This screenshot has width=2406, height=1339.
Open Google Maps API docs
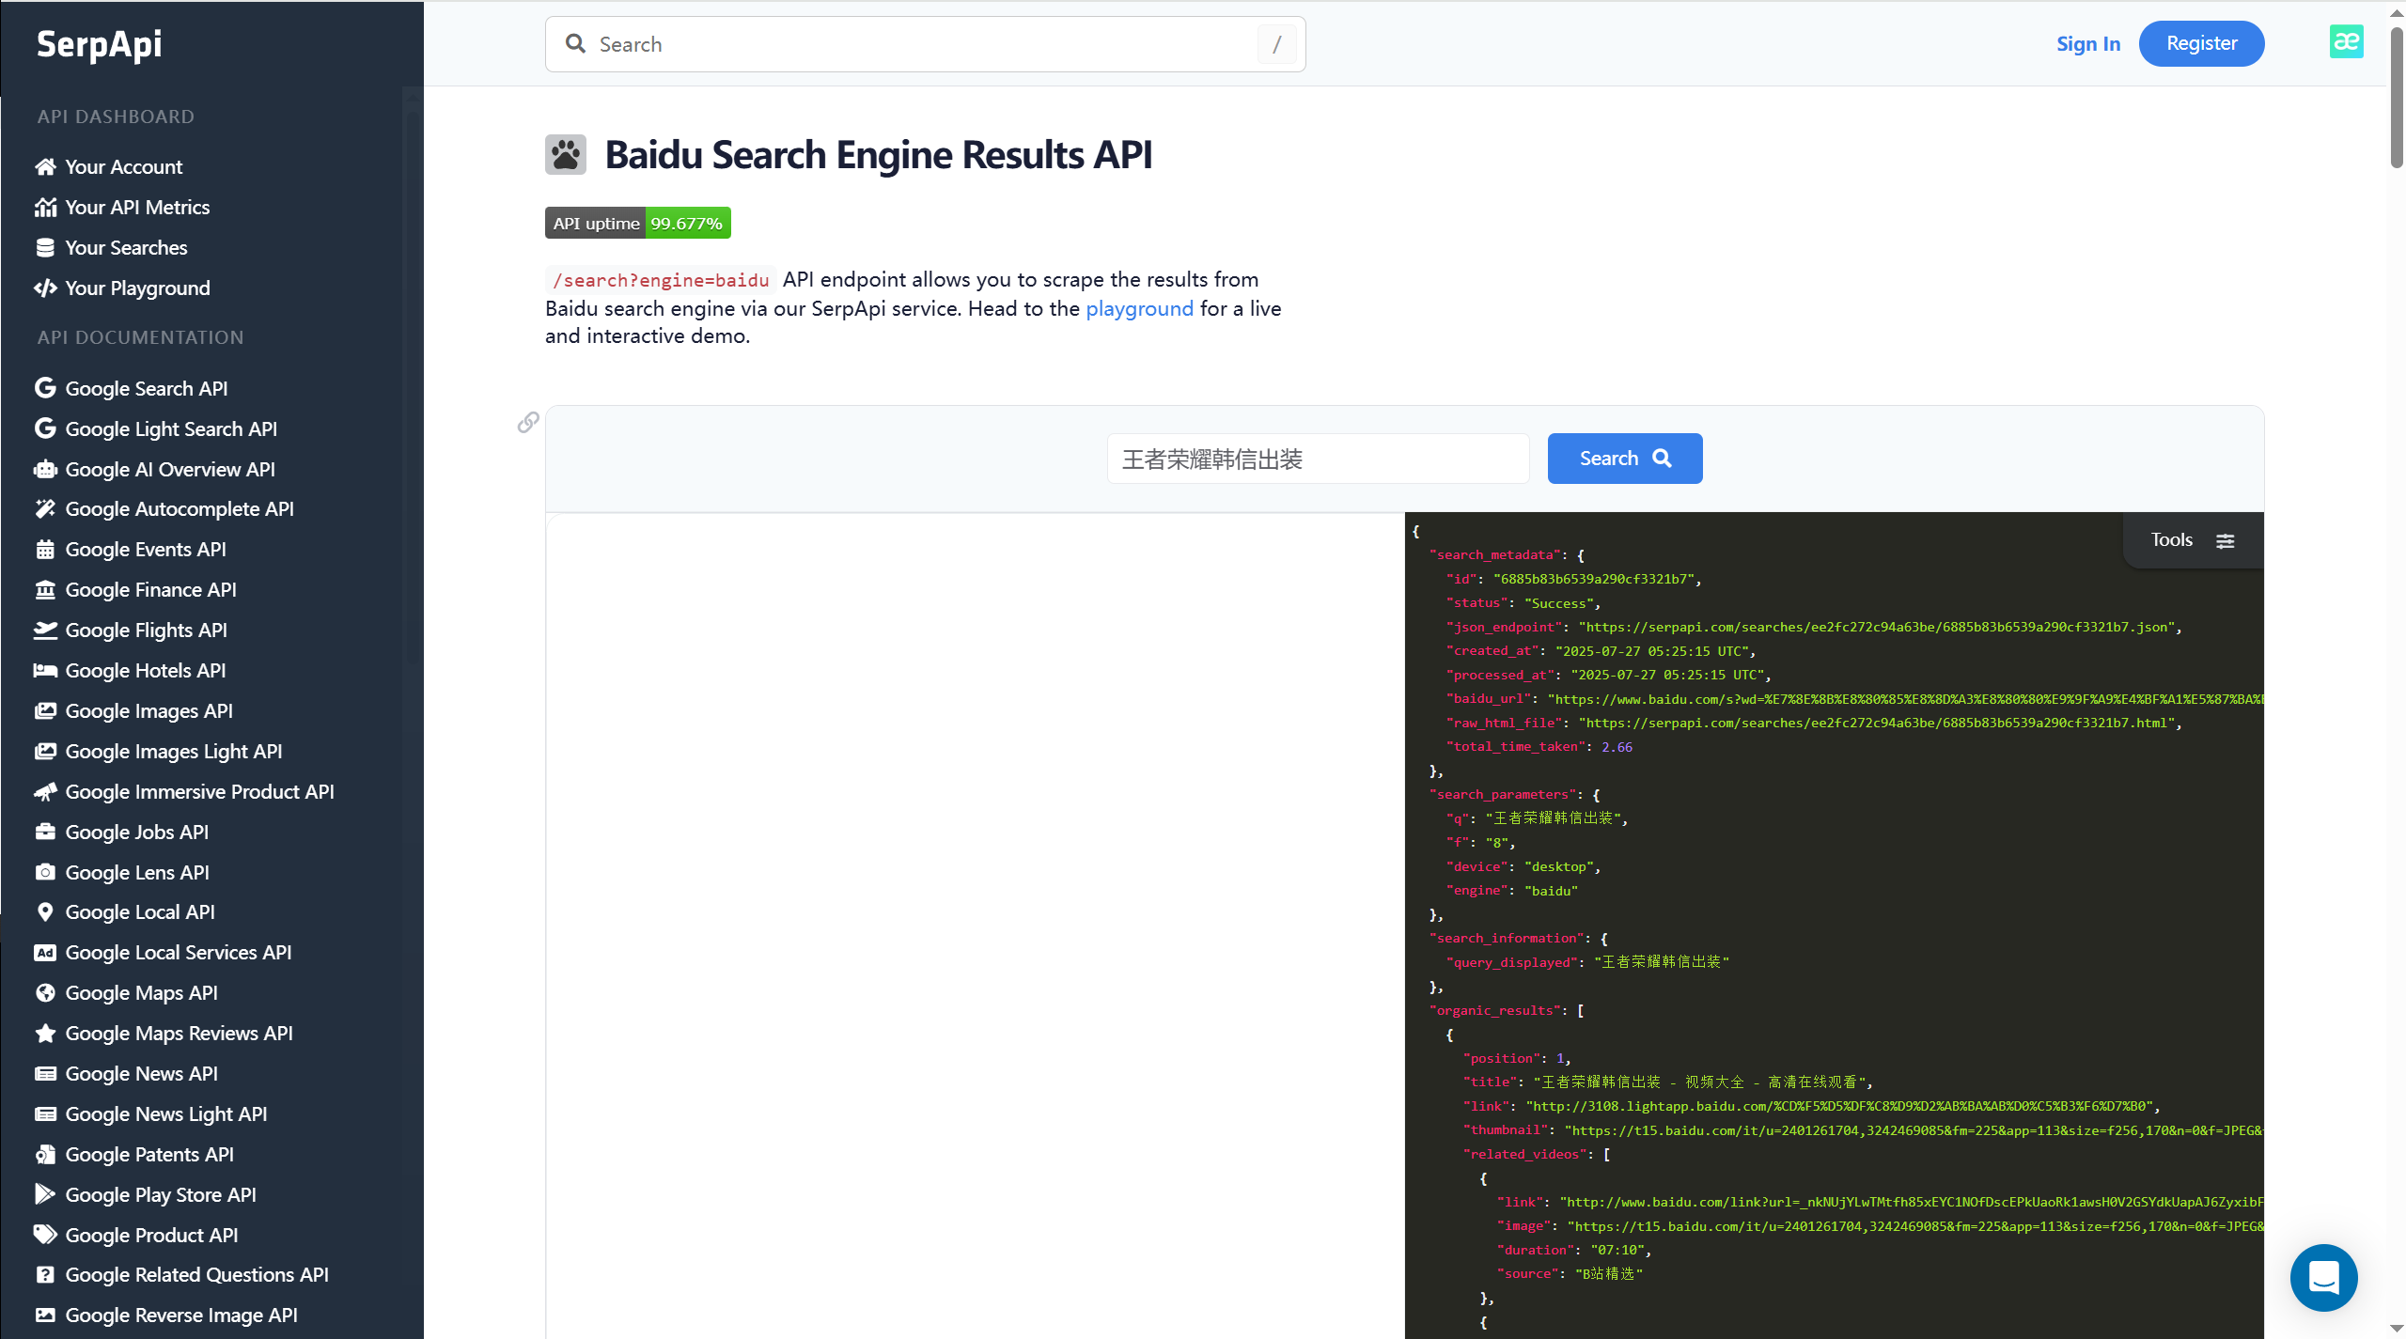(x=142, y=993)
